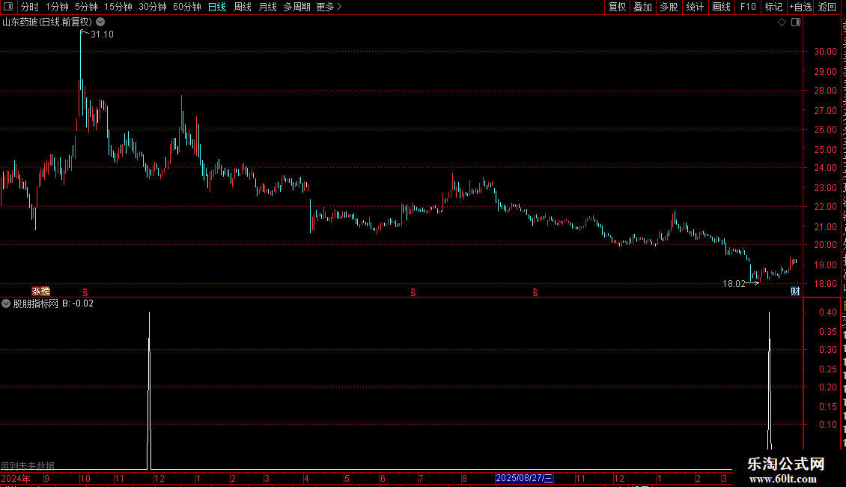Select the 日线 daily period
Viewport: 846px width, 487px height.
point(217,7)
